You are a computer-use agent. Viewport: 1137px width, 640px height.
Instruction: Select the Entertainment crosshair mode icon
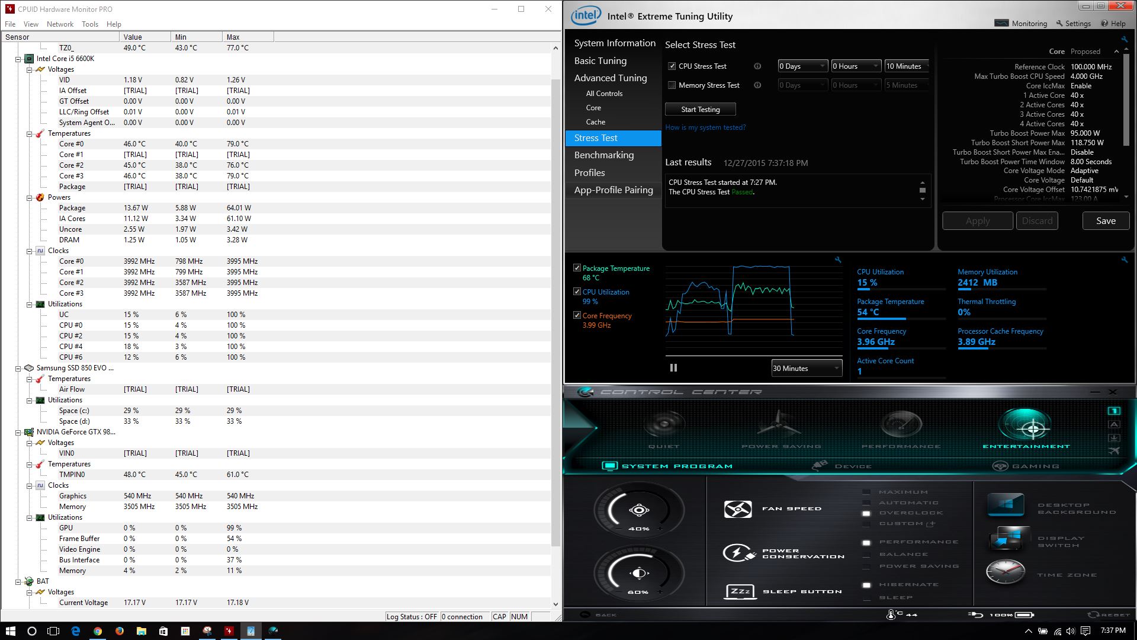click(1026, 425)
